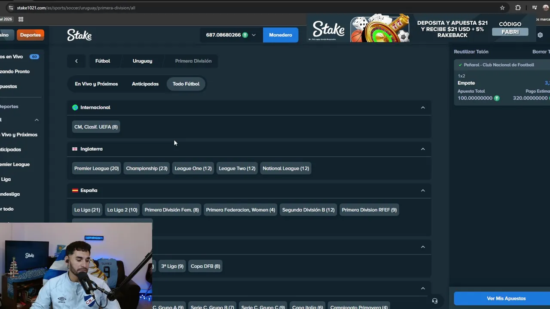Open Segunda División B (12)
Viewport: 550px width, 309px height.
(308, 210)
